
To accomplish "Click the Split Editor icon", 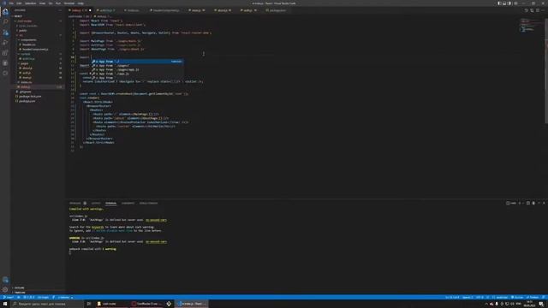I will [x=538, y=10].
